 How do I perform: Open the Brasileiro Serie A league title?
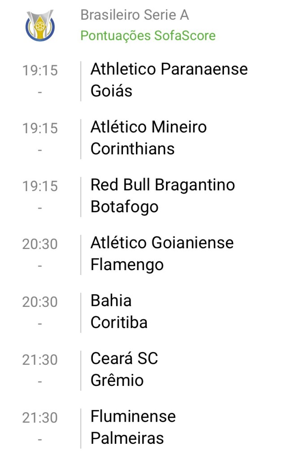pos(135,15)
